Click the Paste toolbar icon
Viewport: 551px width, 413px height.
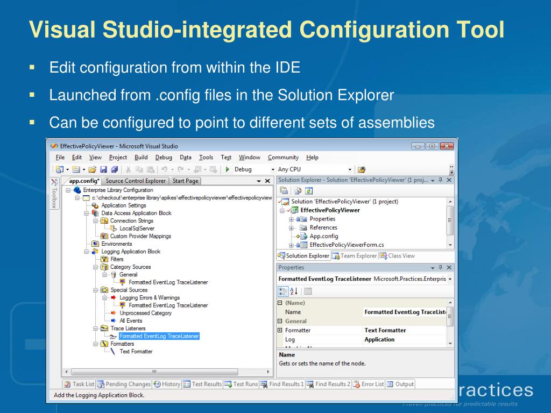point(151,169)
